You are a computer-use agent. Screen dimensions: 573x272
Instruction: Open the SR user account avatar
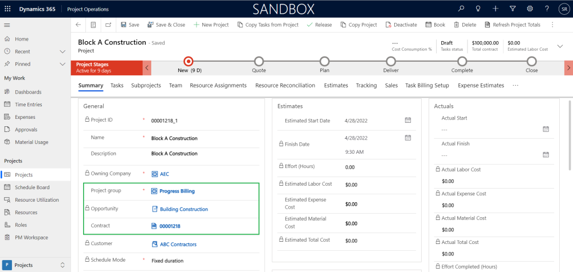(563, 9)
